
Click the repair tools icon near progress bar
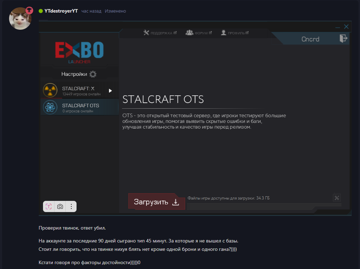pyautogui.click(x=337, y=198)
